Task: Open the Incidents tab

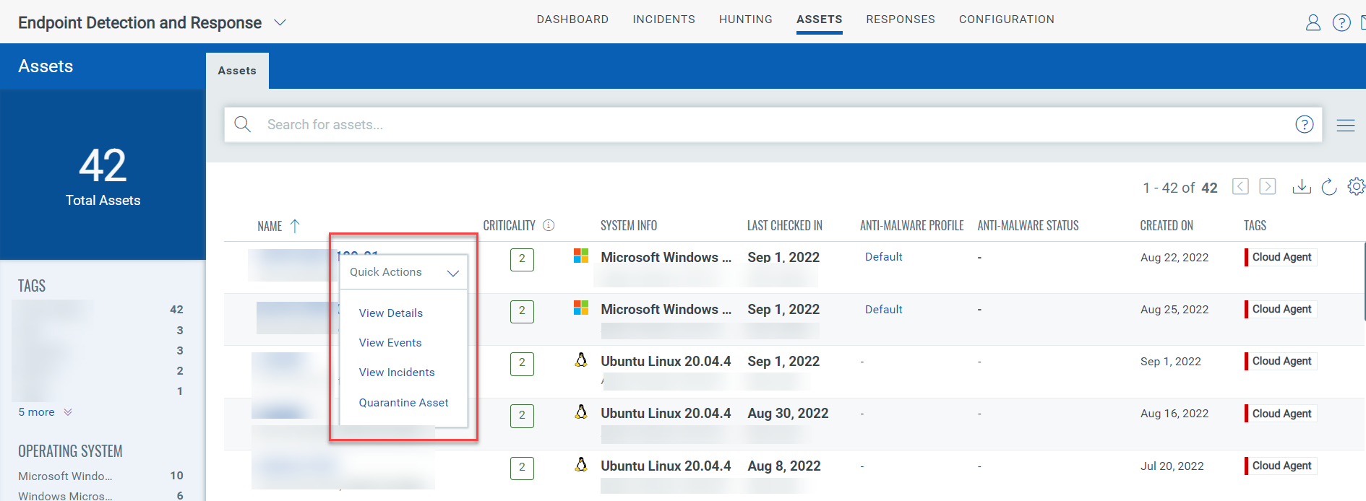Action: [x=663, y=19]
